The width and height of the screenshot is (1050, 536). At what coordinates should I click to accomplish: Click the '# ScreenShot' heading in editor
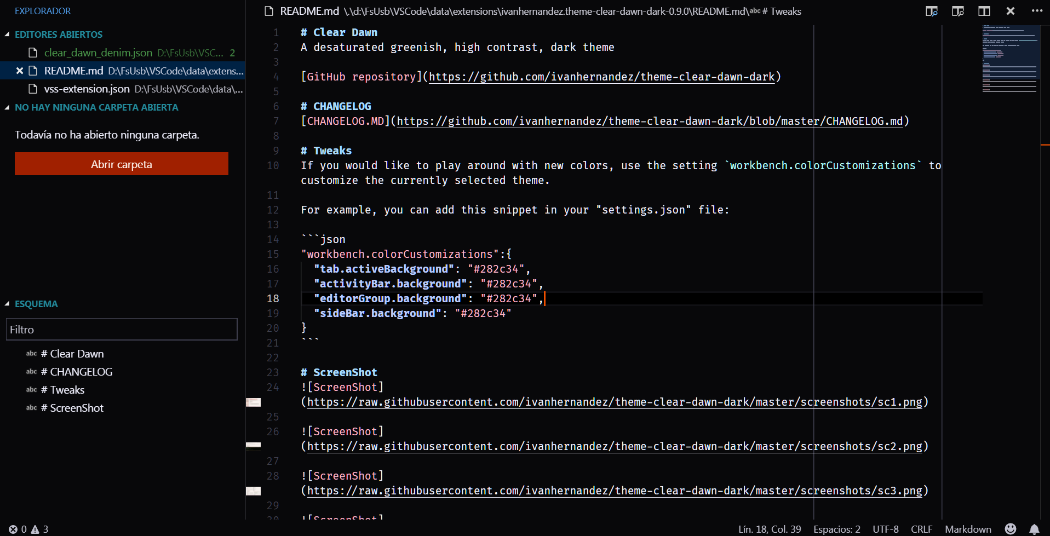(x=339, y=372)
